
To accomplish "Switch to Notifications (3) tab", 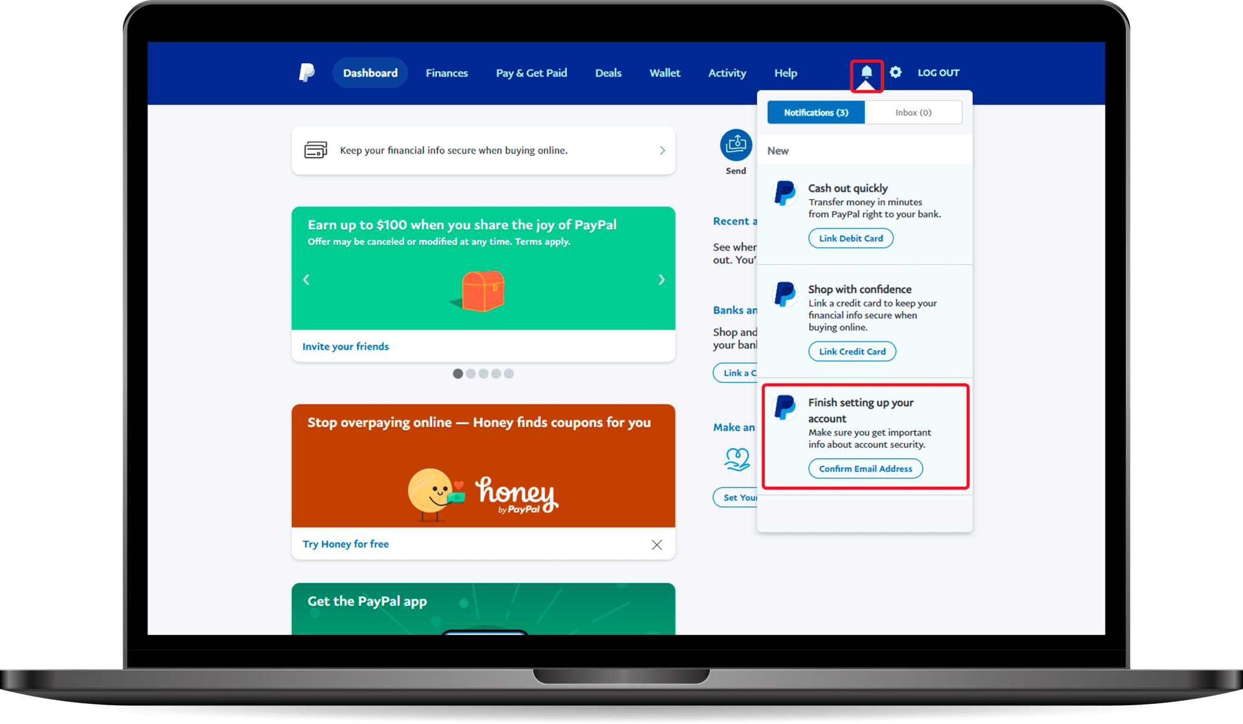I will coord(816,112).
